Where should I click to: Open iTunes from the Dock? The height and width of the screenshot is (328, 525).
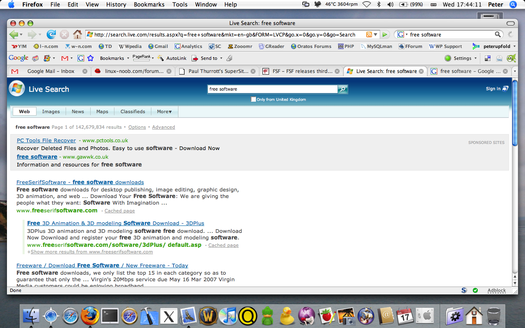[x=228, y=316]
